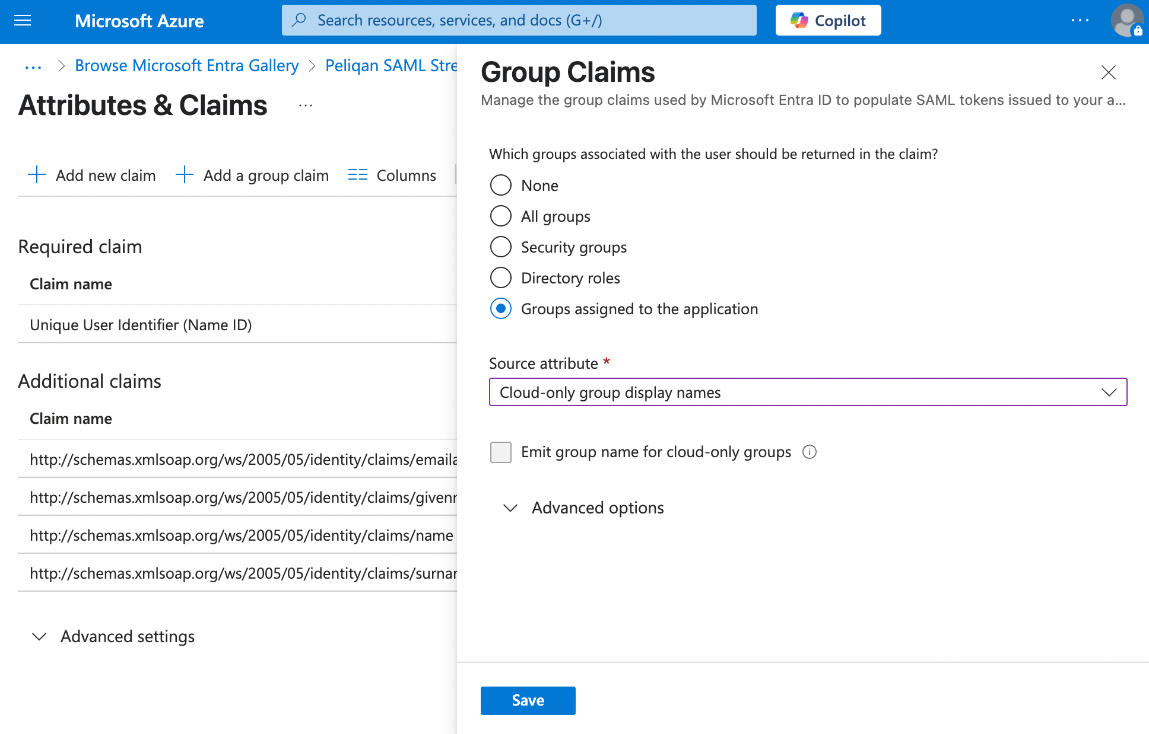Expand Advanced settings
1149x734 pixels.
coord(113,636)
